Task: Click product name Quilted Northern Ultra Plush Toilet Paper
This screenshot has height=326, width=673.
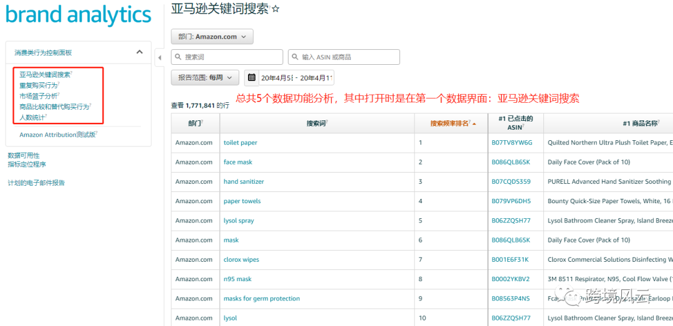Action: pyautogui.click(x=610, y=143)
